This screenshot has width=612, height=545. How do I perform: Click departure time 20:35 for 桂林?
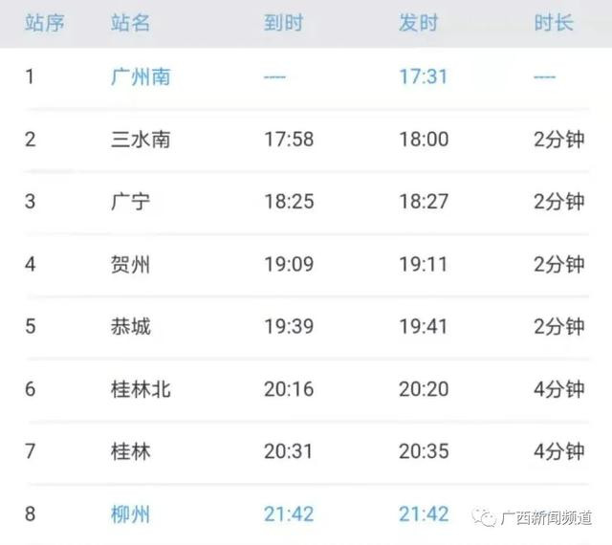pos(423,451)
